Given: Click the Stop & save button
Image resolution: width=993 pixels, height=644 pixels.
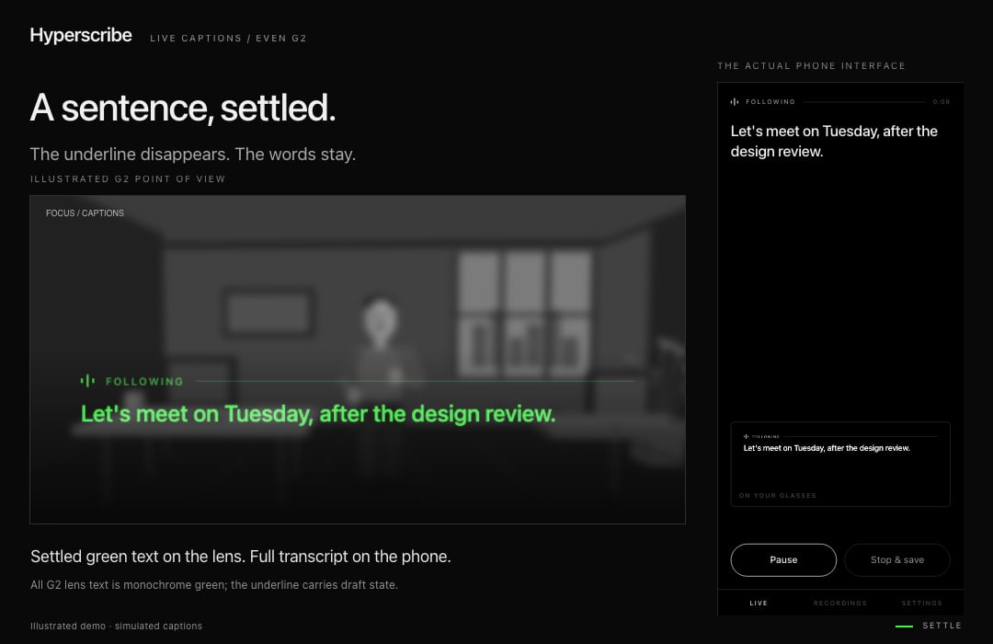Looking at the screenshot, I should [x=896, y=559].
